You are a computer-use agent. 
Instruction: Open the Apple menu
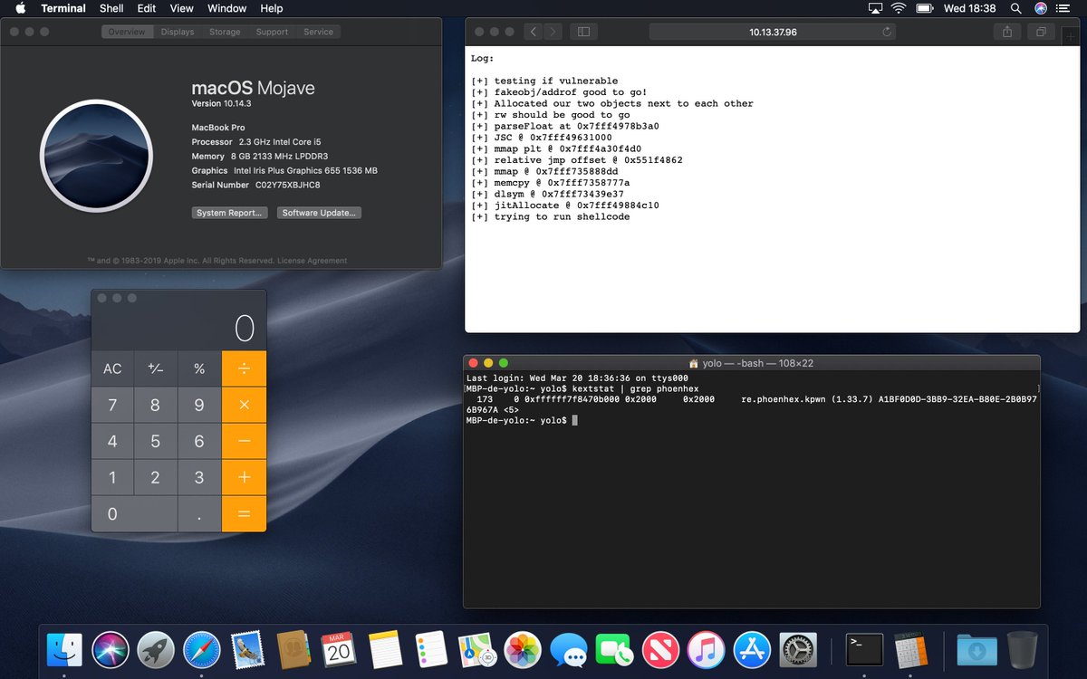click(x=20, y=8)
